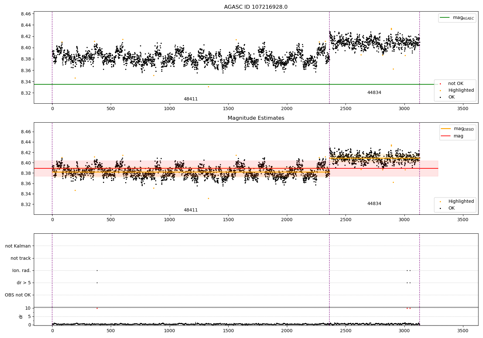This screenshot has height=338, width=483.
Task: Click the rotated 'dr' y-axis label
Action: [x=21, y=316]
